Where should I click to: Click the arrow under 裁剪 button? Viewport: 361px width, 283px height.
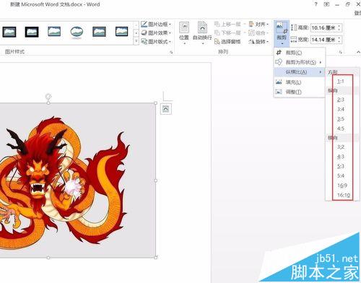(x=282, y=43)
